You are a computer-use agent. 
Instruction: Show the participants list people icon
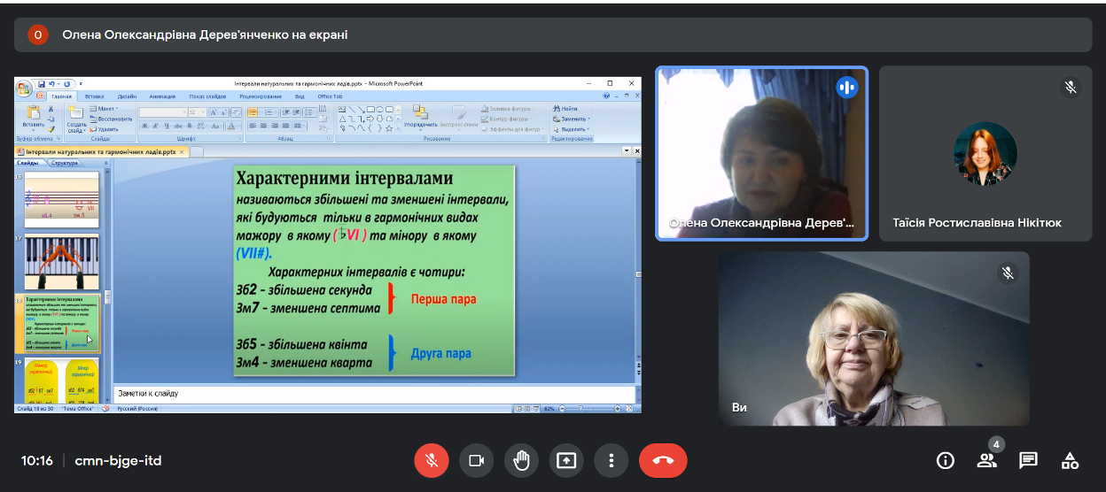point(986,460)
